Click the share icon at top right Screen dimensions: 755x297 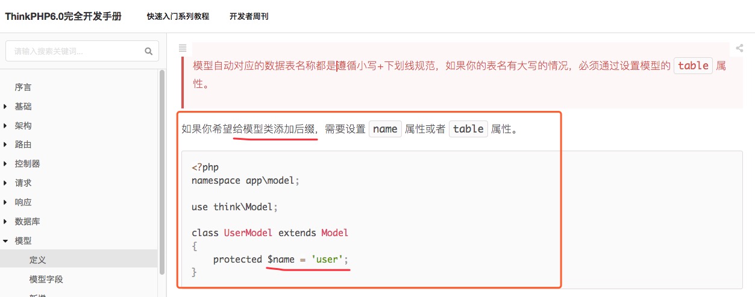coord(739,48)
